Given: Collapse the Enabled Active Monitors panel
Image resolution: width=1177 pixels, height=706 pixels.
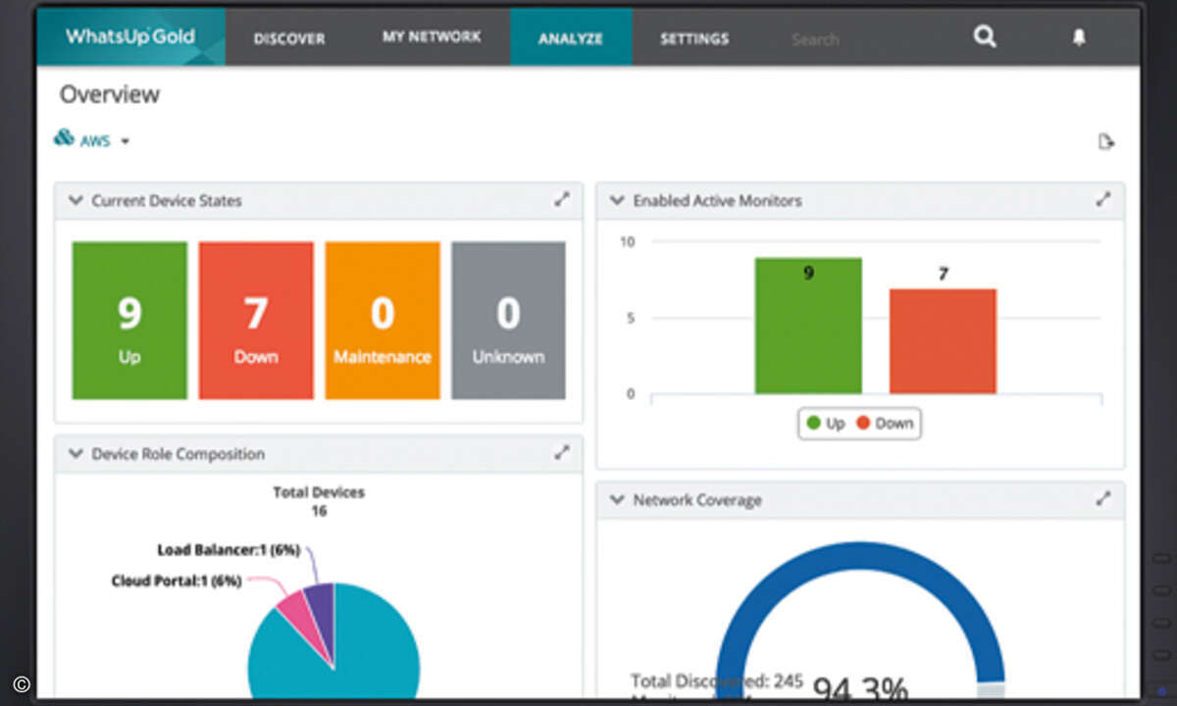Looking at the screenshot, I should [x=616, y=200].
